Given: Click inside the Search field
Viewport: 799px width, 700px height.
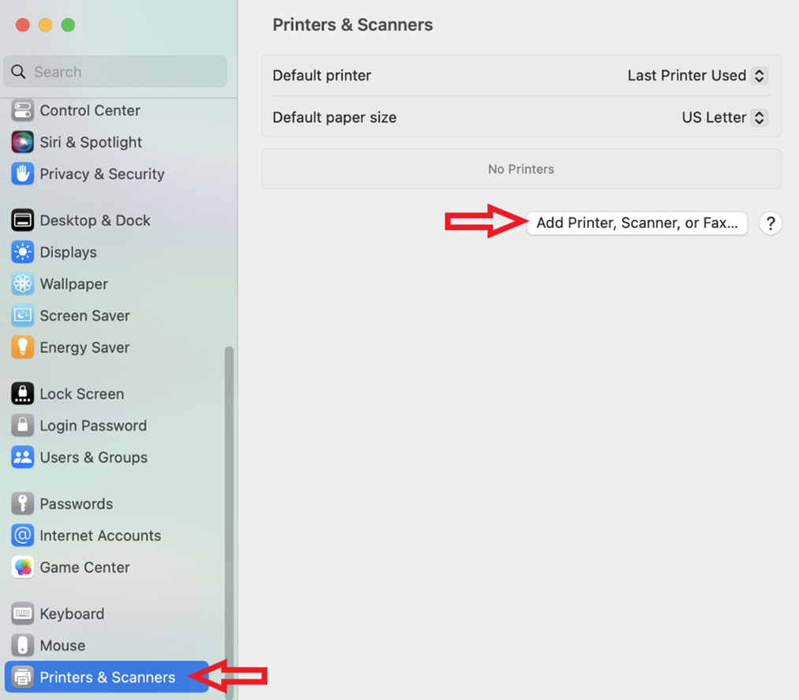Looking at the screenshot, I should tap(115, 71).
